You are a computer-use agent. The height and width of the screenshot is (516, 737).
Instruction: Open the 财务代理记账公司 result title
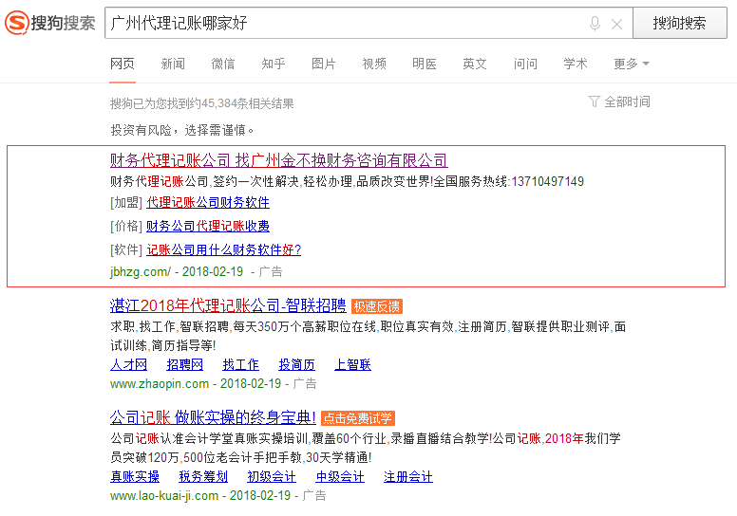click(x=279, y=160)
